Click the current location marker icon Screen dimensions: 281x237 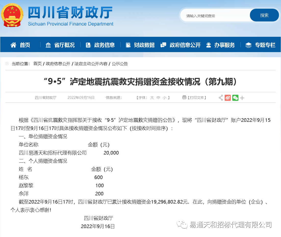click(7, 64)
